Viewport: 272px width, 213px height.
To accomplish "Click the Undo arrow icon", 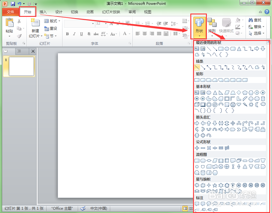I will [x=20, y=4].
